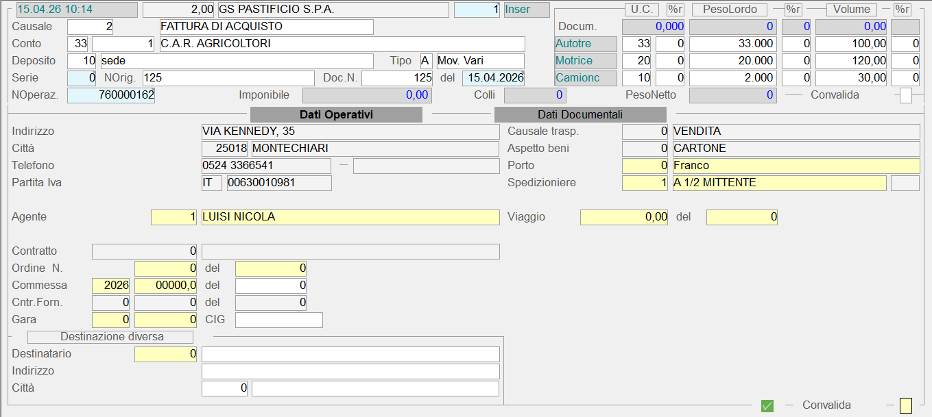The height and width of the screenshot is (417, 932).
Task: Click the Inser mode button
Action: point(526,10)
